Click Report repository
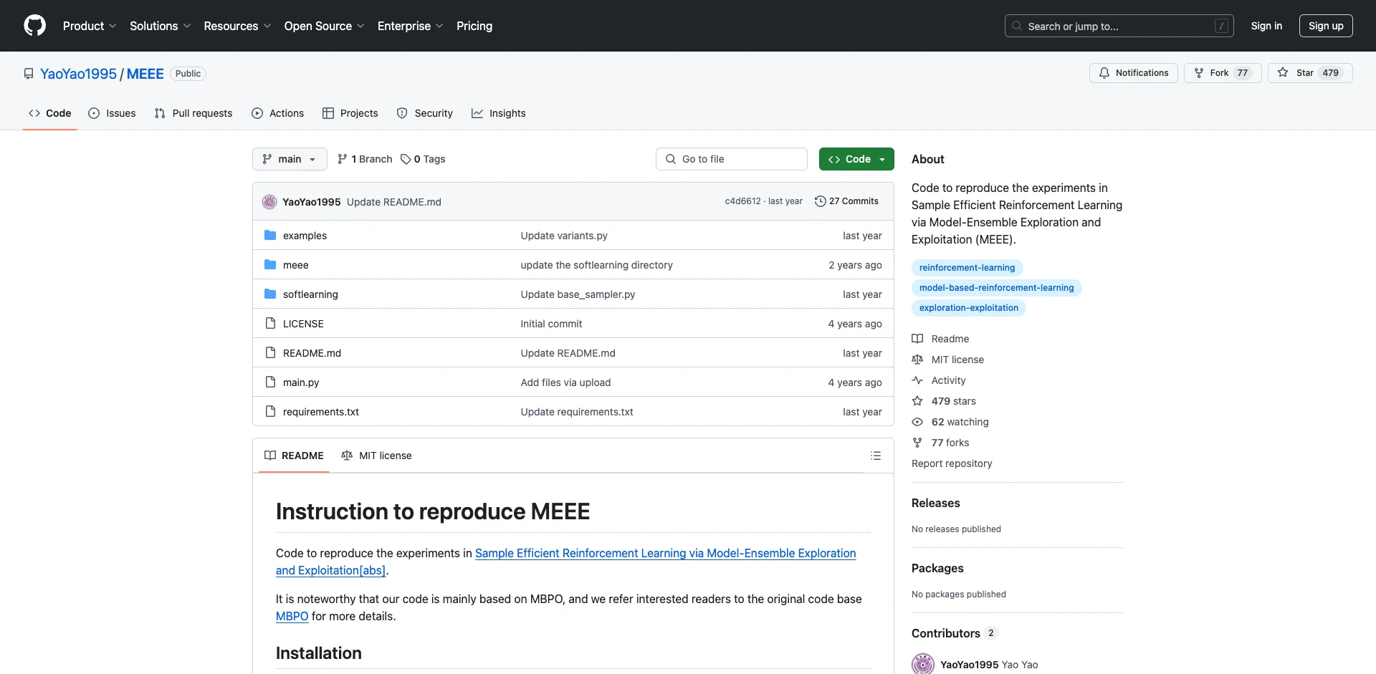This screenshot has width=1376, height=674. pyautogui.click(x=952, y=463)
